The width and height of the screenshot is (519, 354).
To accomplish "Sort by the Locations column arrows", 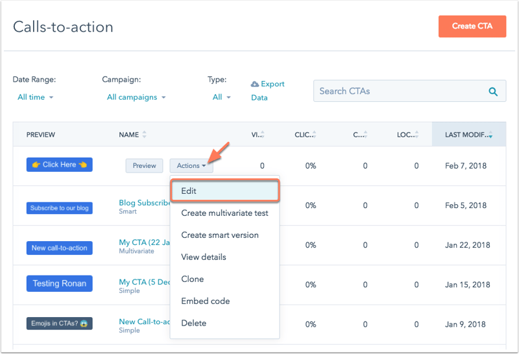I will click(x=416, y=134).
